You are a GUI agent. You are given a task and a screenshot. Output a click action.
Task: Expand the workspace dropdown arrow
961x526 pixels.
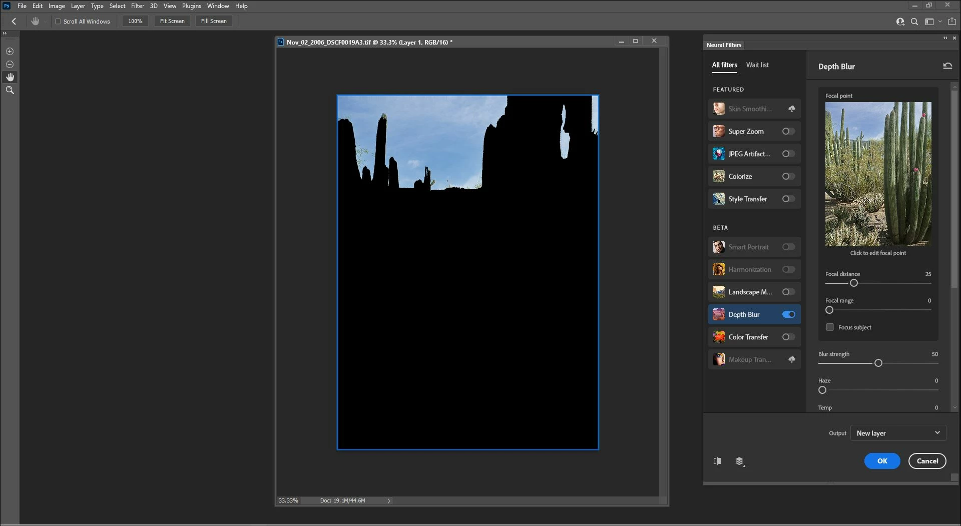(x=940, y=22)
